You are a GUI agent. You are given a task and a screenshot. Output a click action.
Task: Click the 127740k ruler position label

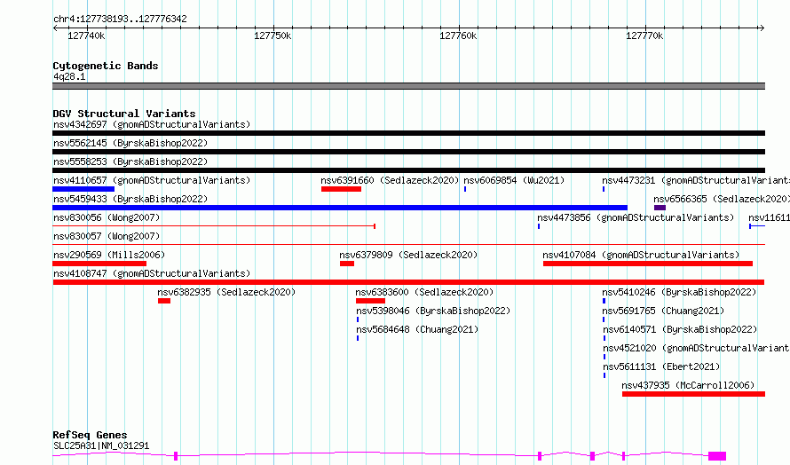[86, 35]
